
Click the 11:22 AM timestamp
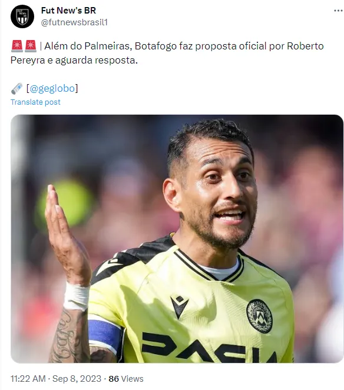pos(28,379)
